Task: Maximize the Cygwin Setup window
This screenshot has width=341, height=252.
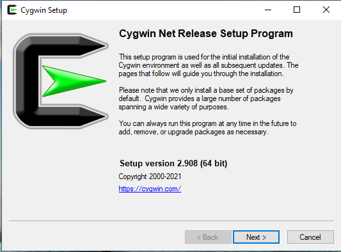Action: coord(297,10)
